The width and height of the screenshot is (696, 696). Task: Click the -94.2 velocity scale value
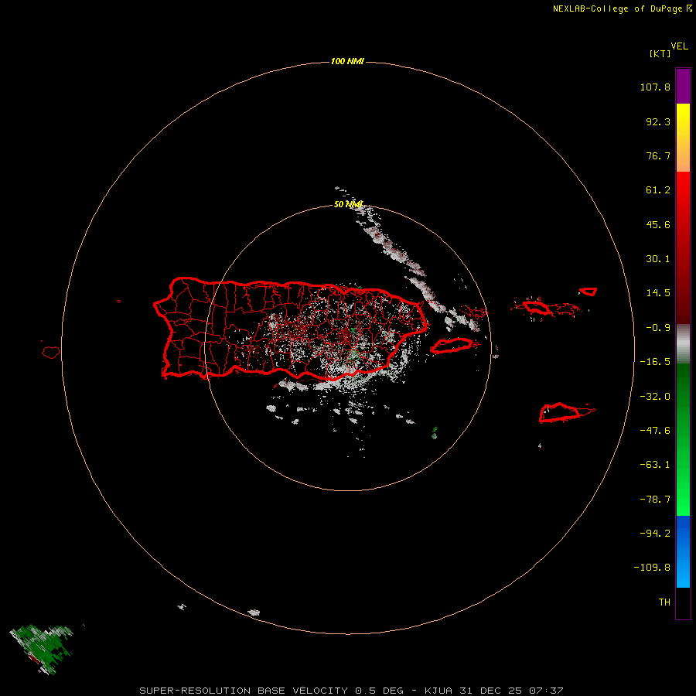point(655,534)
